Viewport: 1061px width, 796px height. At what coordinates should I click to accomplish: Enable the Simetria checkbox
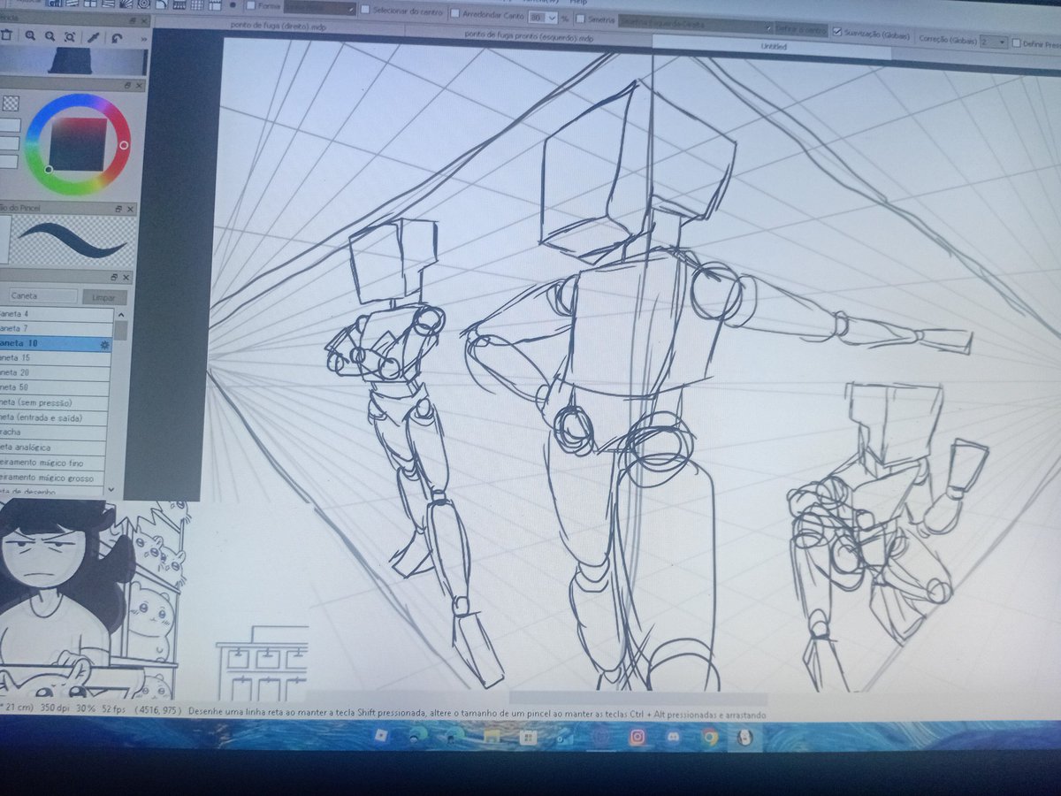581,18
